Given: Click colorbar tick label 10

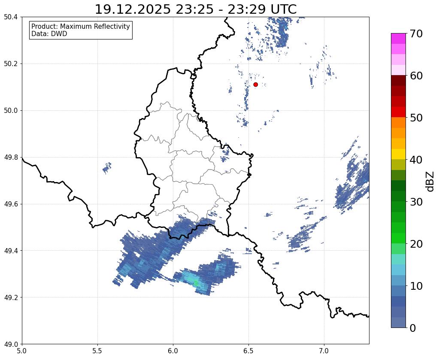Looking at the screenshot, I should 416,286.
